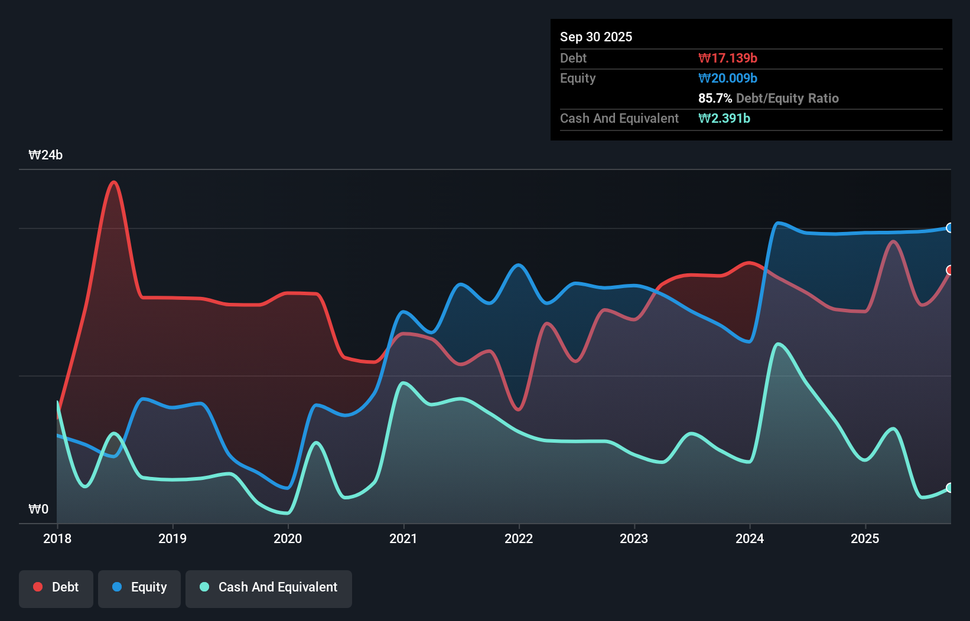Click the teal Cash And Equivalent legend dot
The height and width of the screenshot is (621, 970).
(x=203, y=587)
